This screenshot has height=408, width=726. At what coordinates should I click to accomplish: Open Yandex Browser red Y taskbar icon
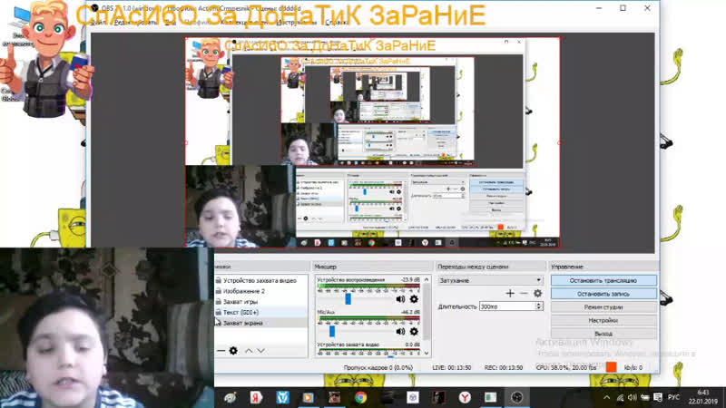[x=465, y=397]
